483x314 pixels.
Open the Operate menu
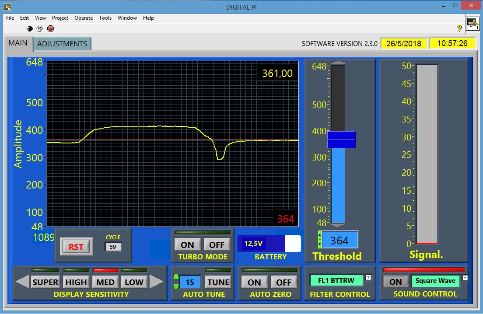pos(83,18)
